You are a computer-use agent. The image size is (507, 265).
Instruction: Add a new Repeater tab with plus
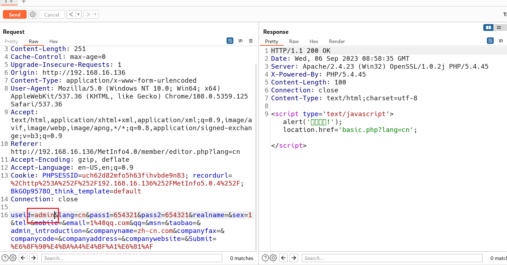24,1
